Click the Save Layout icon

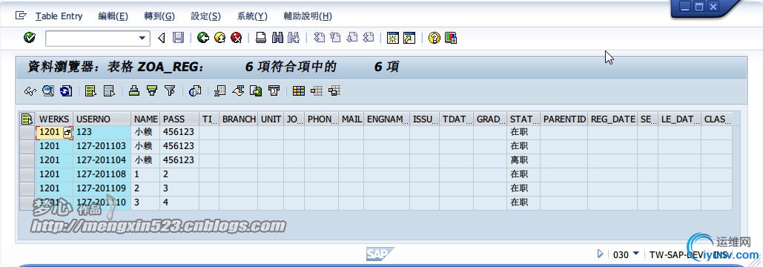click(334, 91)
